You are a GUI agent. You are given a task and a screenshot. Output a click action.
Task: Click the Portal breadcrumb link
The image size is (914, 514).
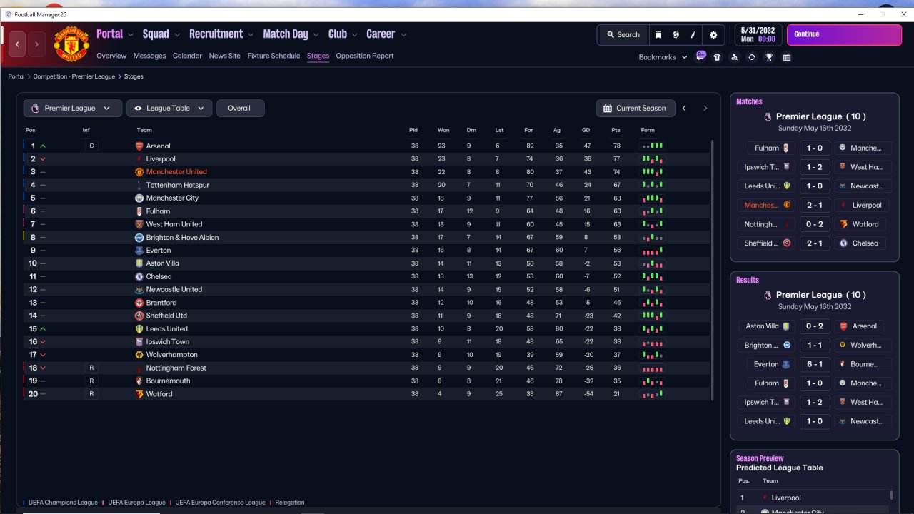(16, 76)
